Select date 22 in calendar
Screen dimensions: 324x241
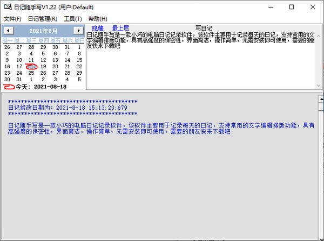point(79,67)
